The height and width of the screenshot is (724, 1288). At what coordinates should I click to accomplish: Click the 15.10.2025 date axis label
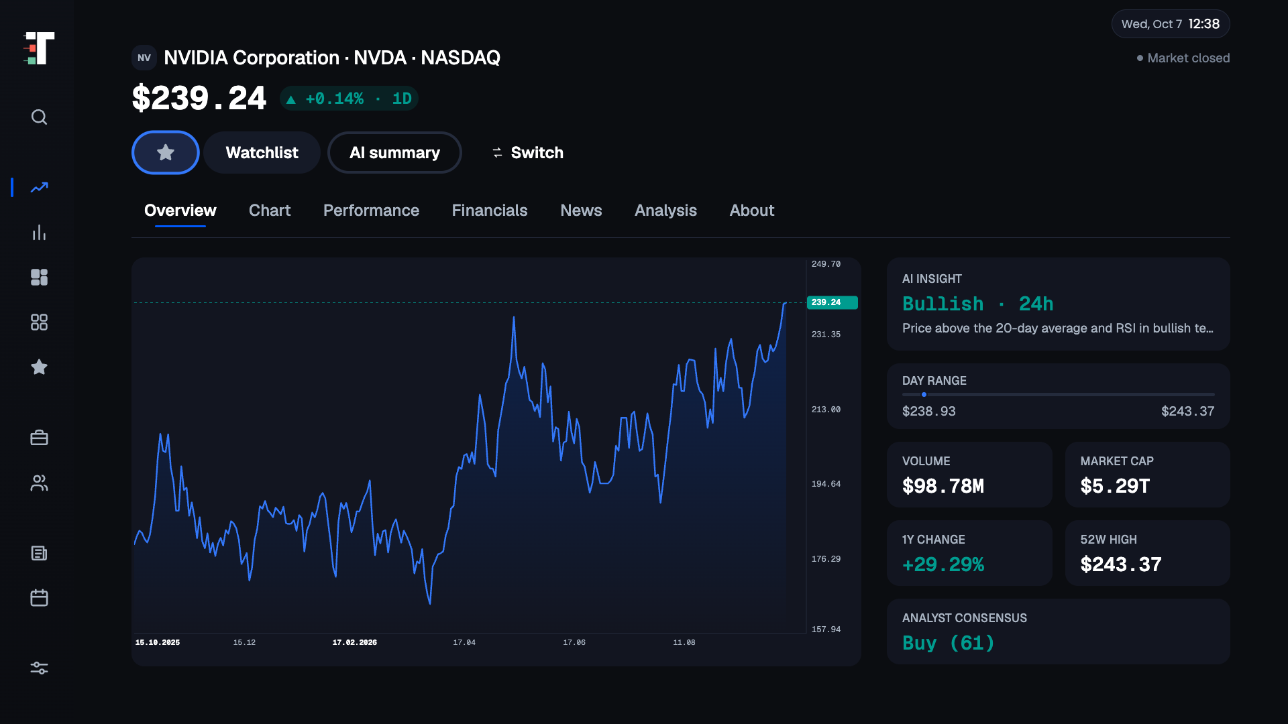point(158,642)
